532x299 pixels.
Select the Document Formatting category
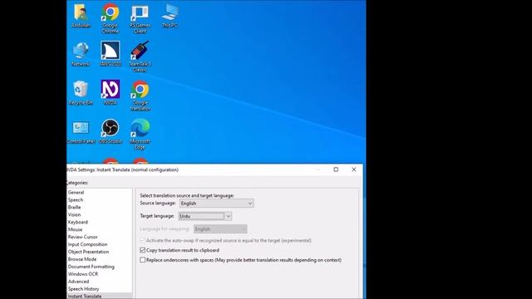pyautogui.click(x=91, y=267)
